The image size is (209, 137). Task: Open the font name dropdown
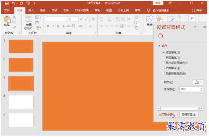click(x=65, y=19)
